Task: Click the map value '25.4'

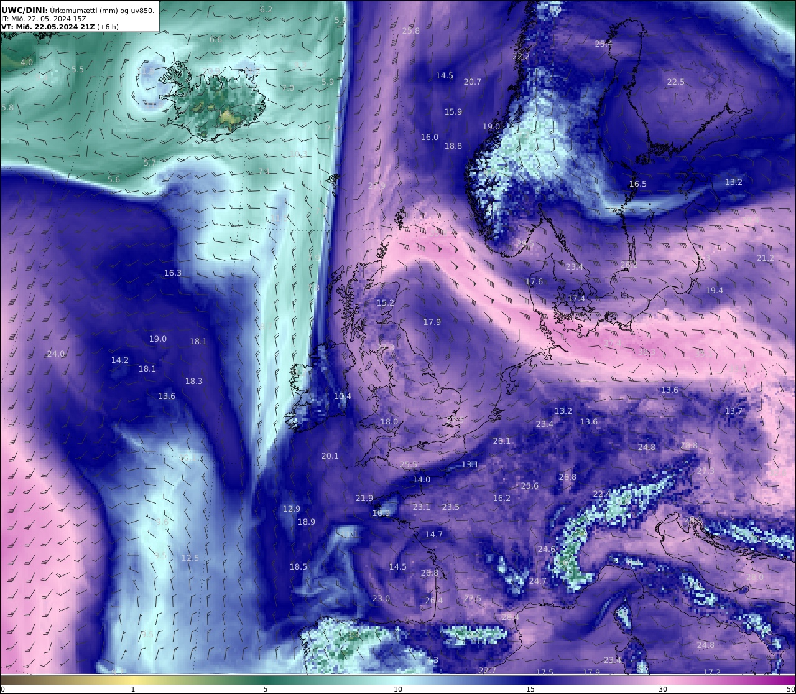Action: (x=604, y=44)
